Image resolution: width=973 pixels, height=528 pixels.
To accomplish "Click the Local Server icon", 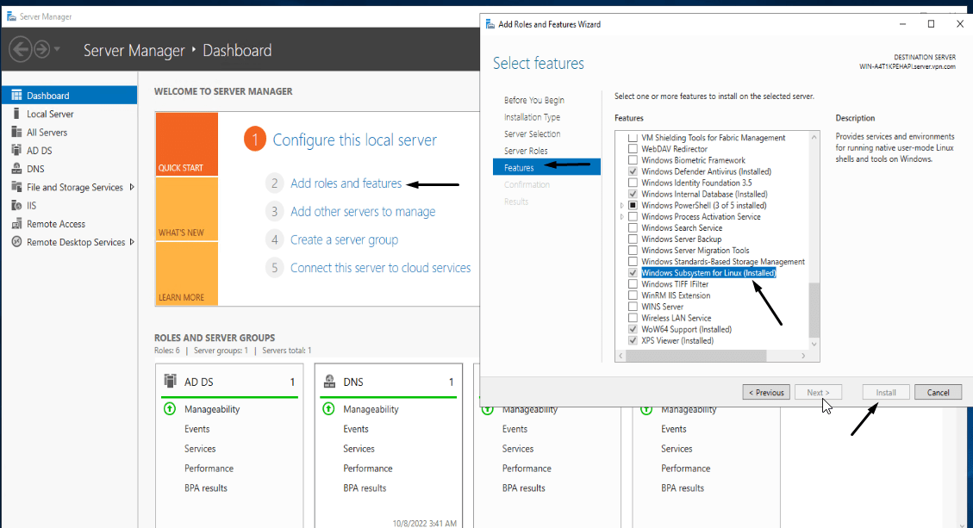I will [x=16, y=114].
